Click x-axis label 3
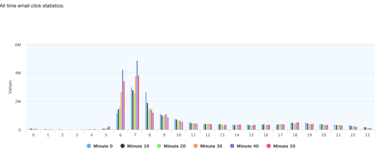 pyautogui.click(x=77, y=135)
